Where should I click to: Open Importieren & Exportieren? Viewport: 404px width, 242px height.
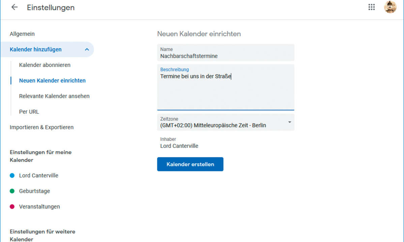(x=41, y=127)
